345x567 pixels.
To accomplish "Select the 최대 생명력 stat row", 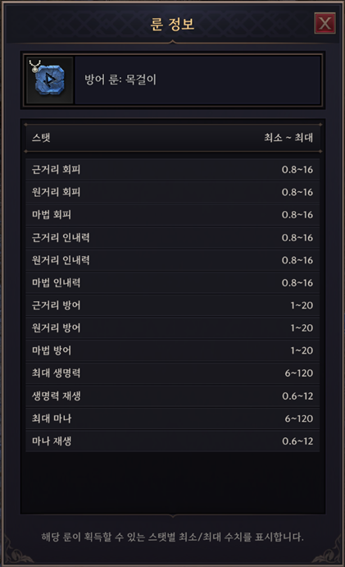I will [173, 373].
